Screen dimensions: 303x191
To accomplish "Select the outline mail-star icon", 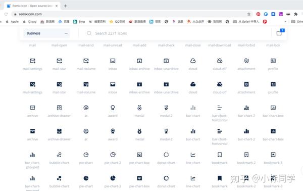I will (59, 61).
